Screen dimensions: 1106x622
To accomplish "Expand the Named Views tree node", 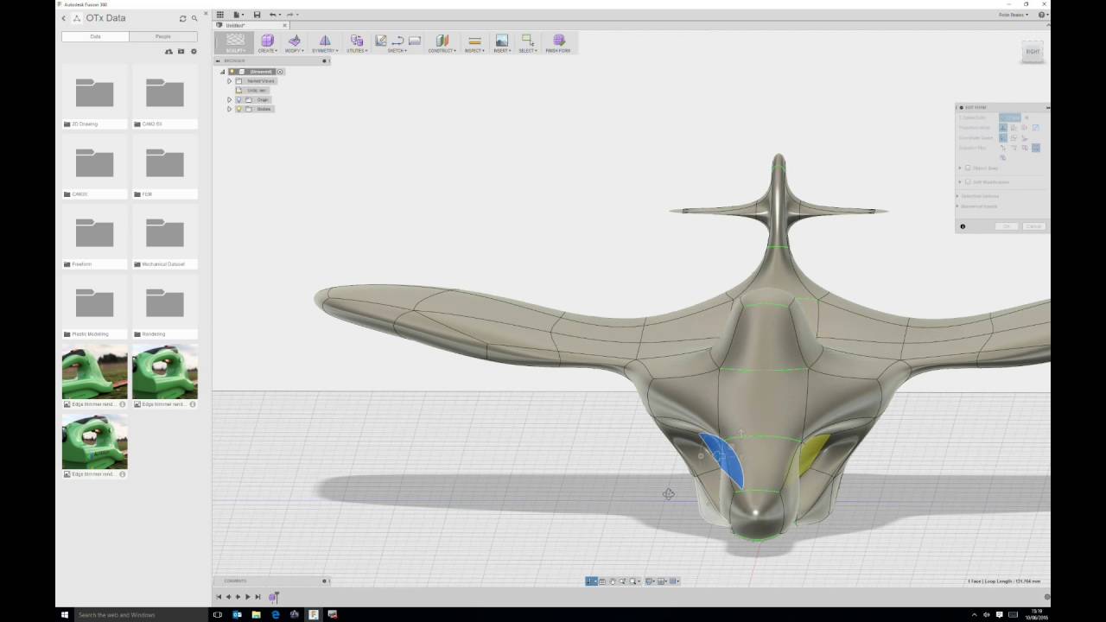I will click(229, 81).
